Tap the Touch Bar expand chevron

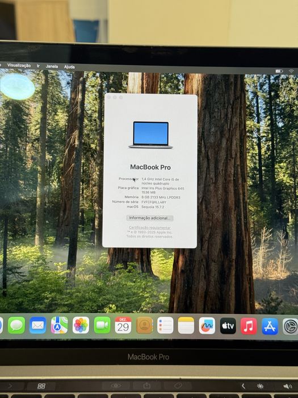point(244,386)
